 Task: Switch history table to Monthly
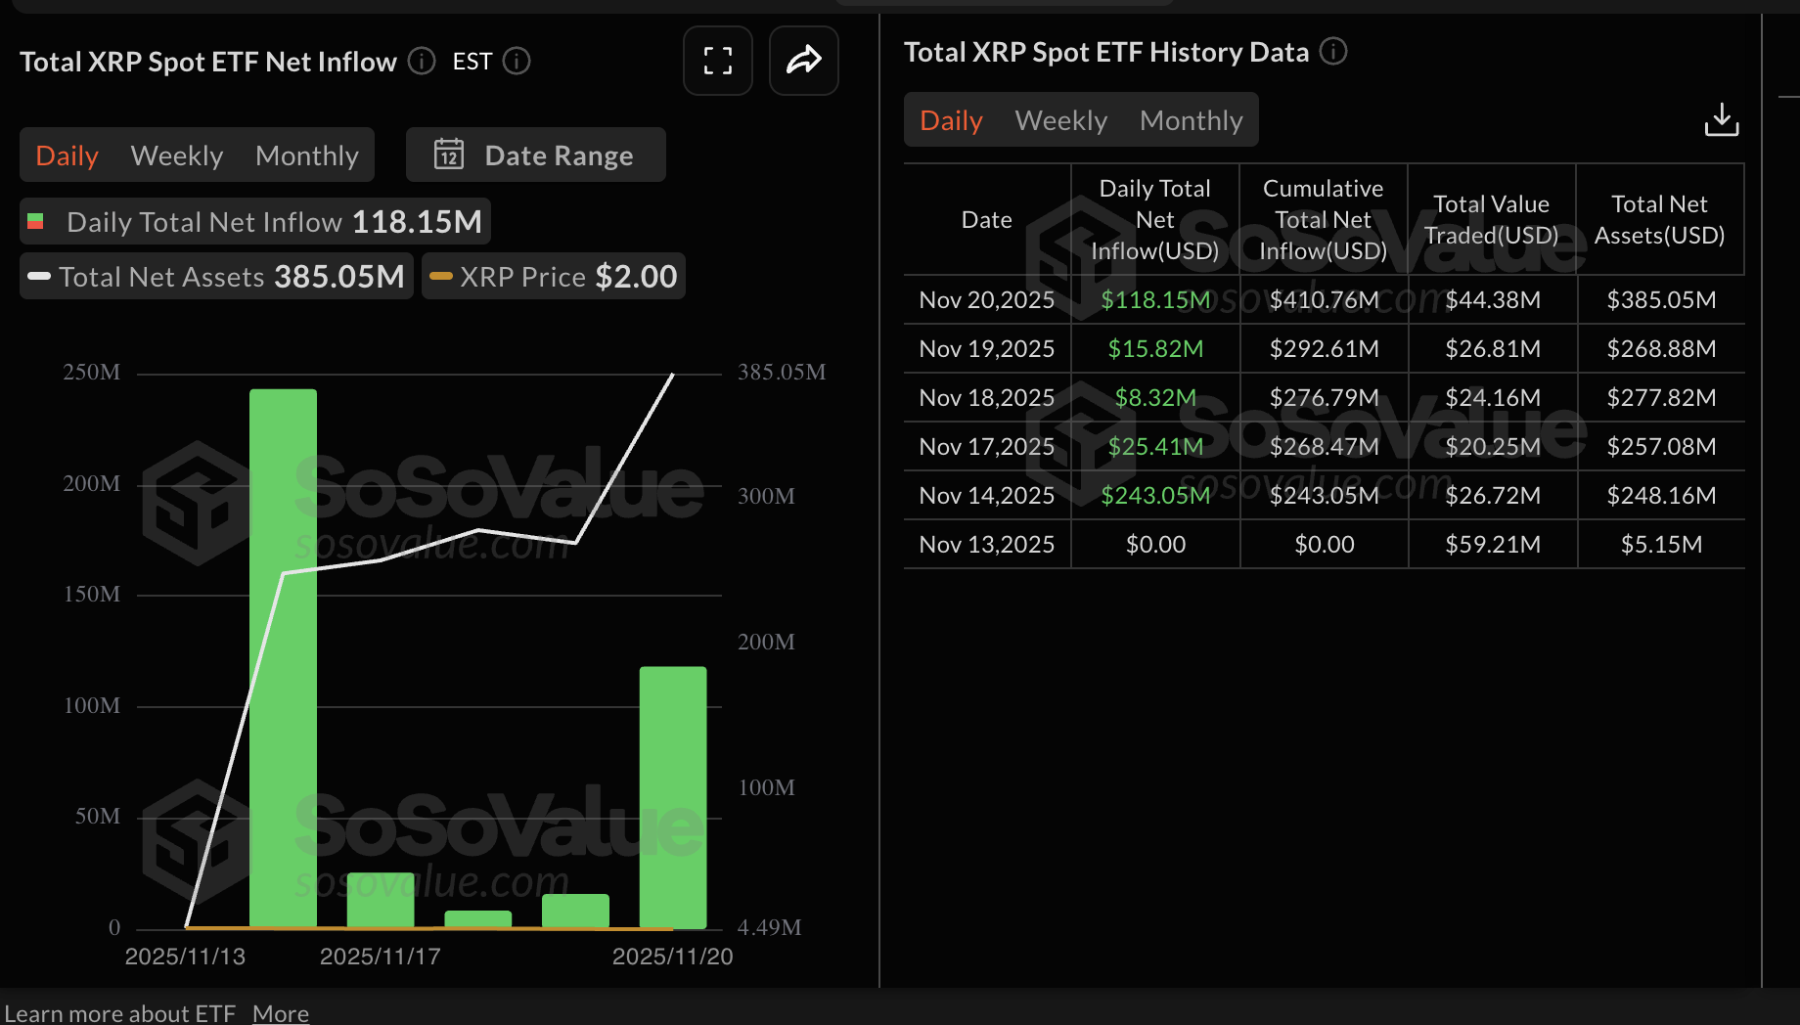coord(1191,119)
